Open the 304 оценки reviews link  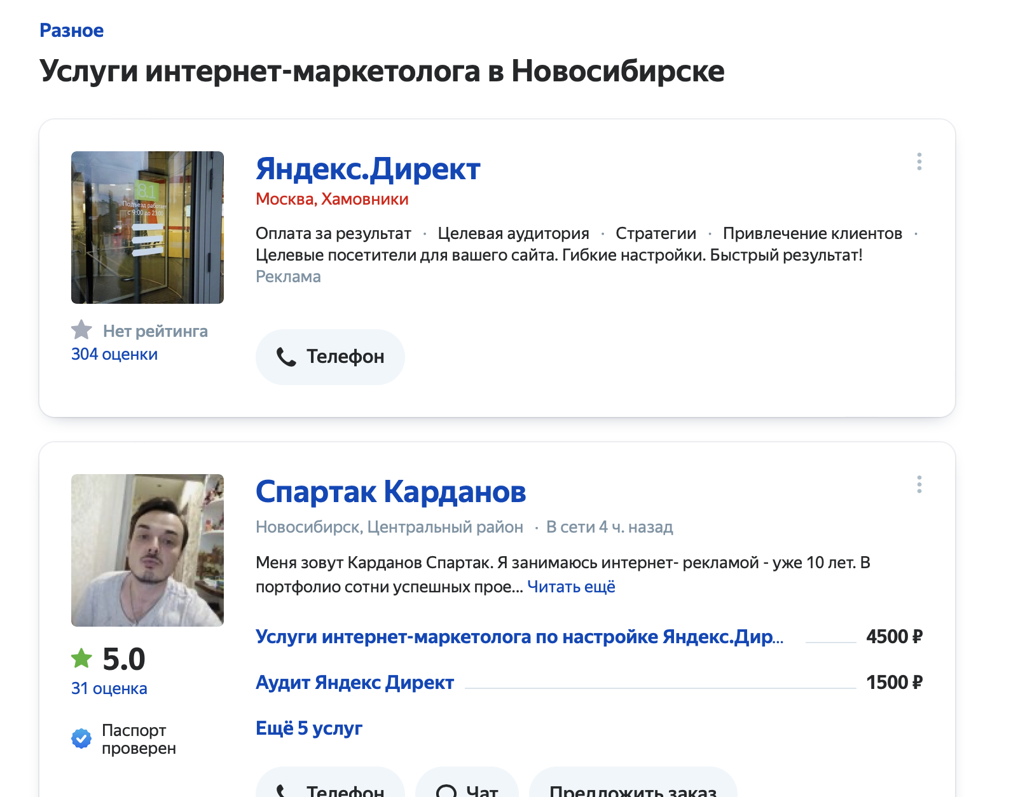pos(114,354)
